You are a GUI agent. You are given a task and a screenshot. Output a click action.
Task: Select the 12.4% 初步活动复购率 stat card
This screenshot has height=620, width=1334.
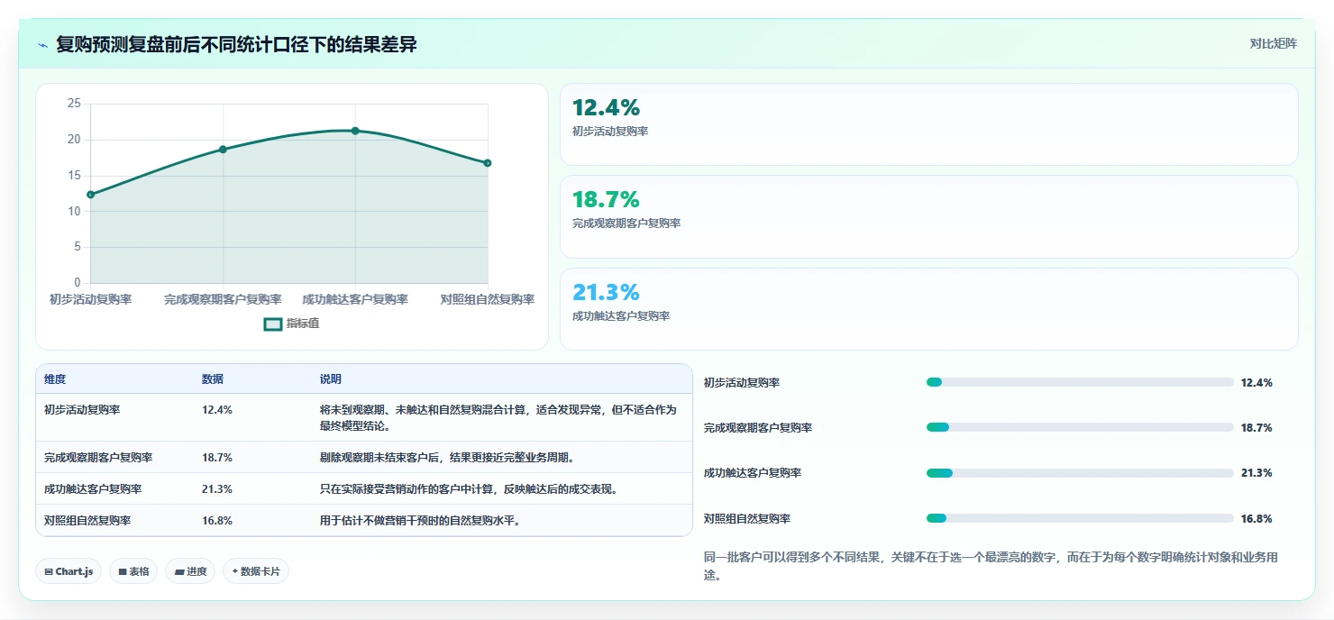(928, 124)
